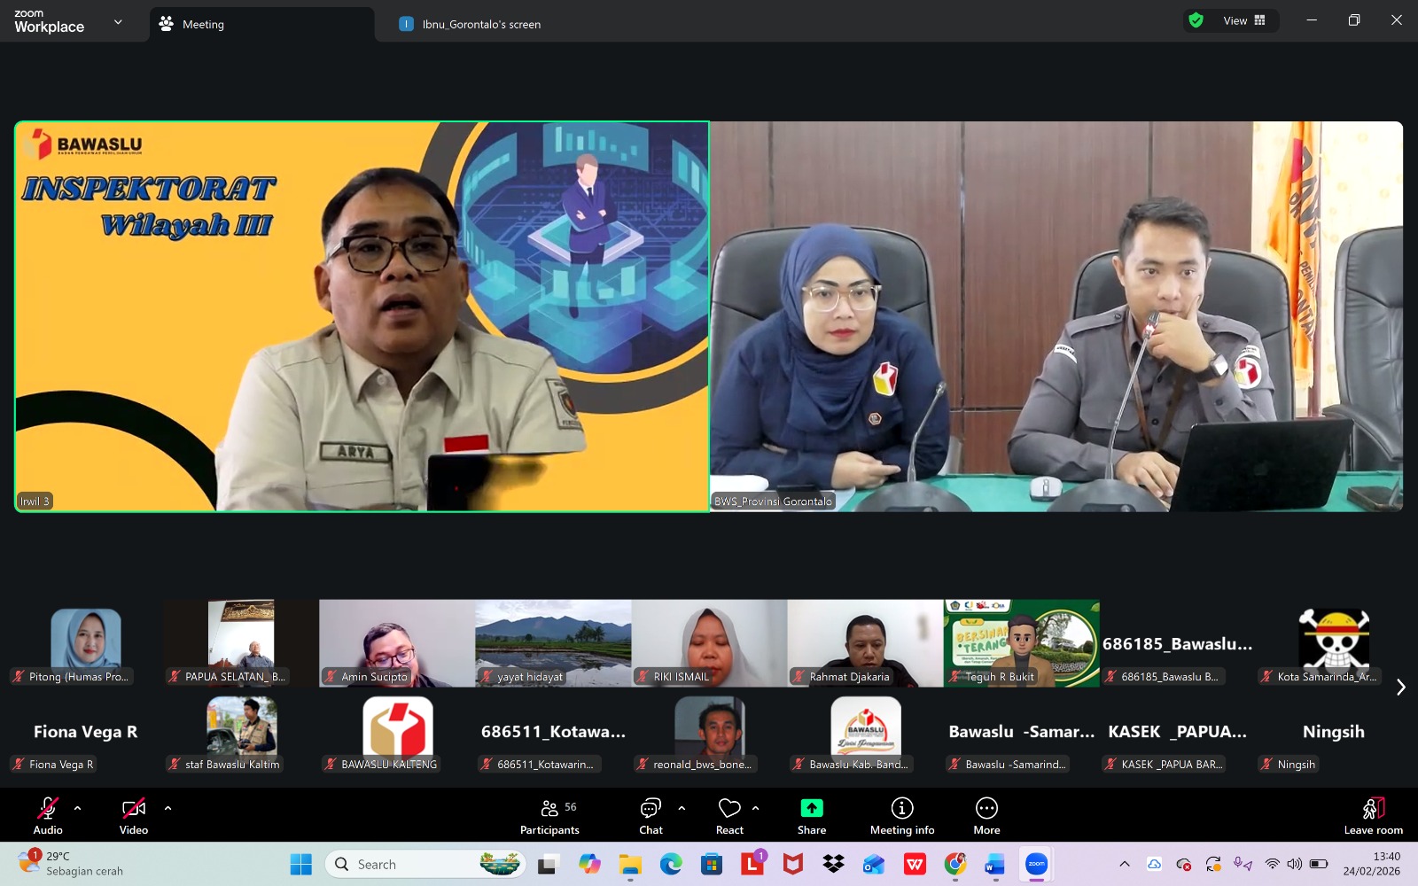Select the 686511_Kotawarin... participant tile
The height and width of the screenshot is (886, 1418).
(x=553, y=732)
